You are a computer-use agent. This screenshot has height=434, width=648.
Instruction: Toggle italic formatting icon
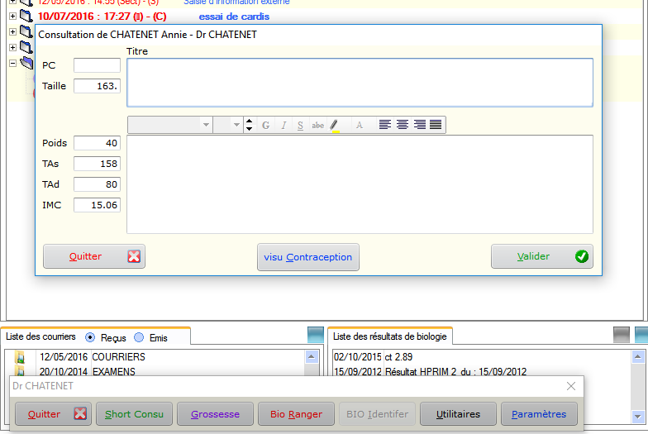(x=283, y=126)
